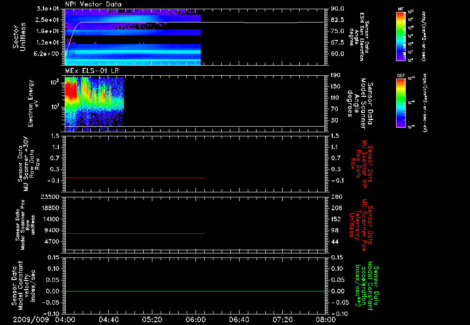470x325 pixels.
Task: Click the 07:20 time axis label
Action: 282,319
